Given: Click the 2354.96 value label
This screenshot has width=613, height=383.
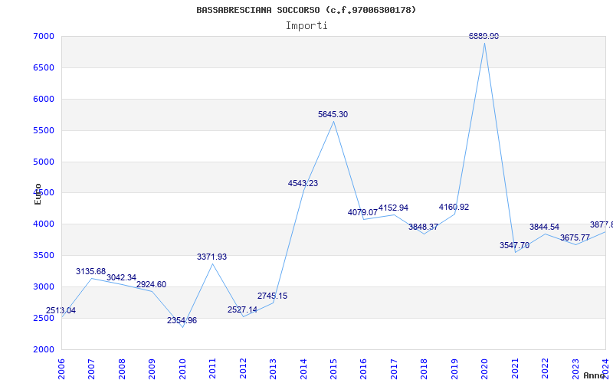Looking at the screenshot, I should pos(182,320).
